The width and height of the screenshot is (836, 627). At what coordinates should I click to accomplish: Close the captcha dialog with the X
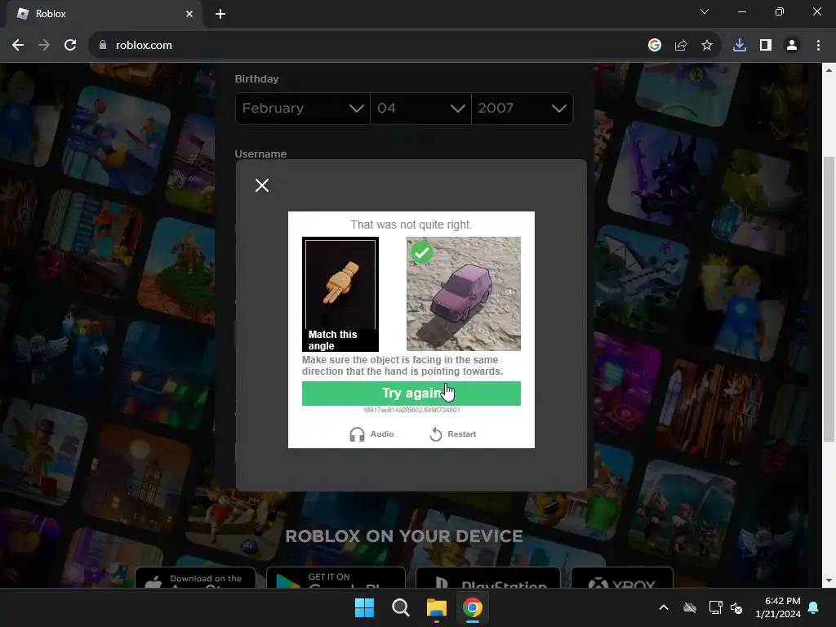pyautogui.click(x=262, y=185)
